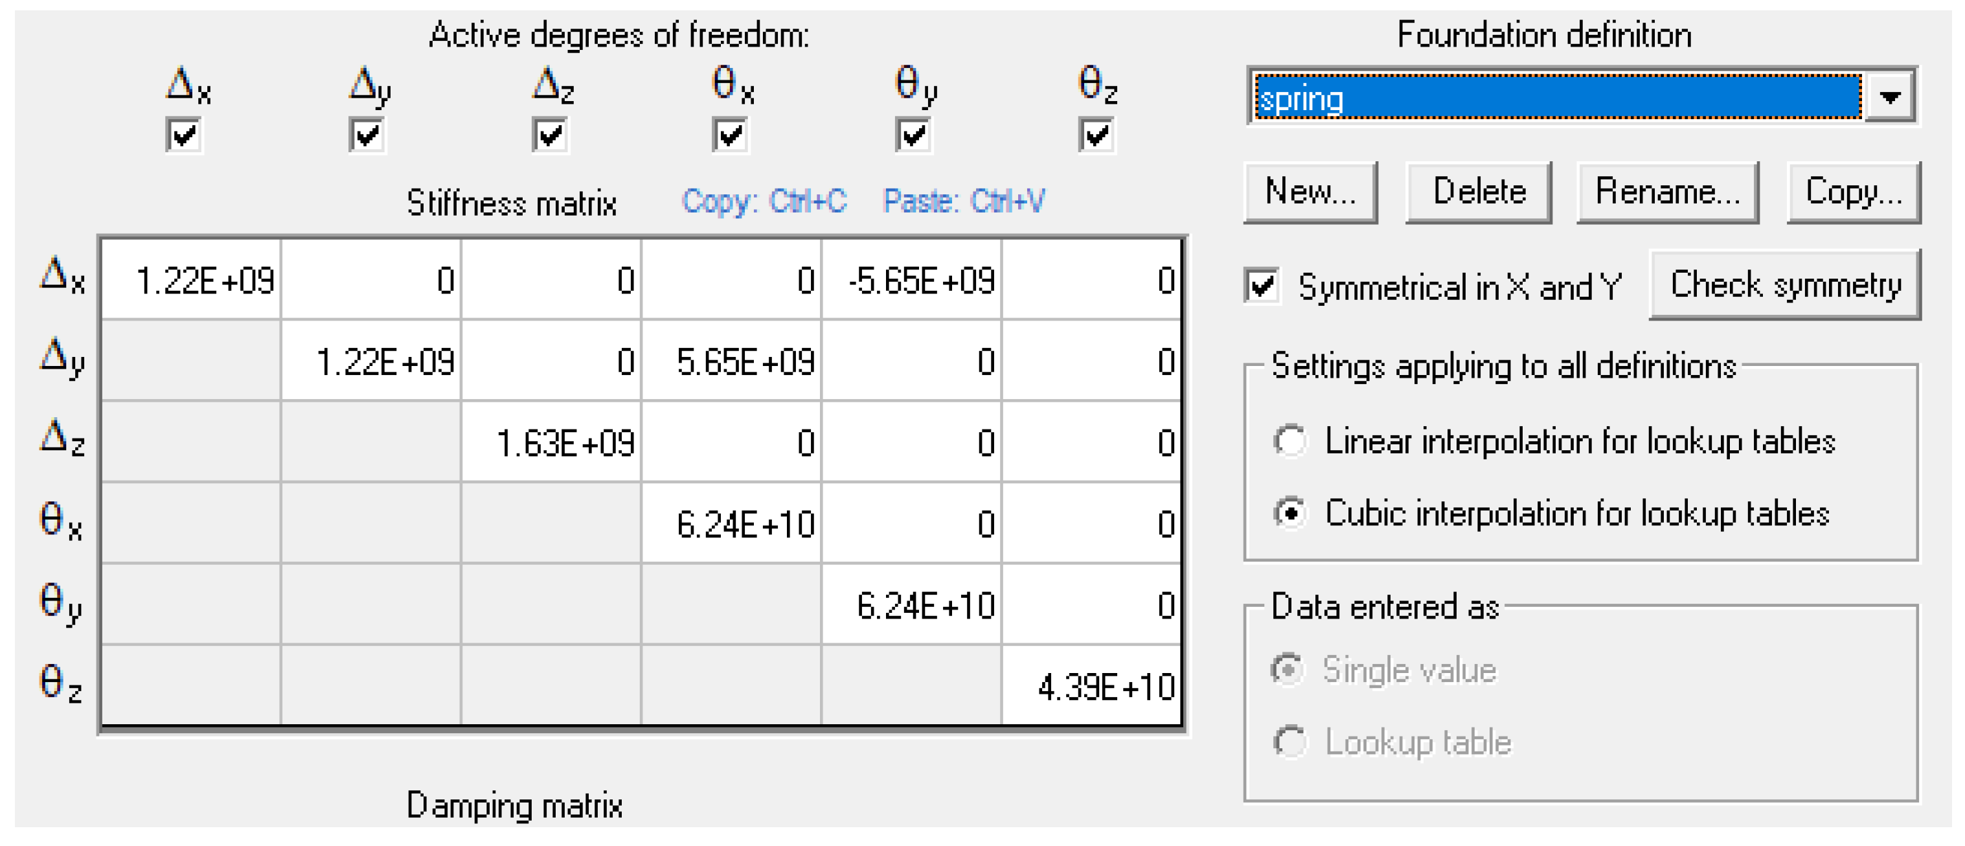Click the -5.65E+09 stiffness cell

[911, 280]
